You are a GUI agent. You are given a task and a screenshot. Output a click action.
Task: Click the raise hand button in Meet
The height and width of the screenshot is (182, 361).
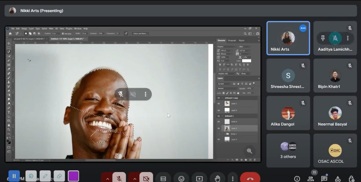click(217, 178)
